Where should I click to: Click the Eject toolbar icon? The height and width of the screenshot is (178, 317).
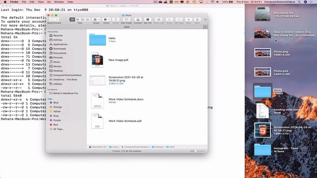tap(188, 20)
